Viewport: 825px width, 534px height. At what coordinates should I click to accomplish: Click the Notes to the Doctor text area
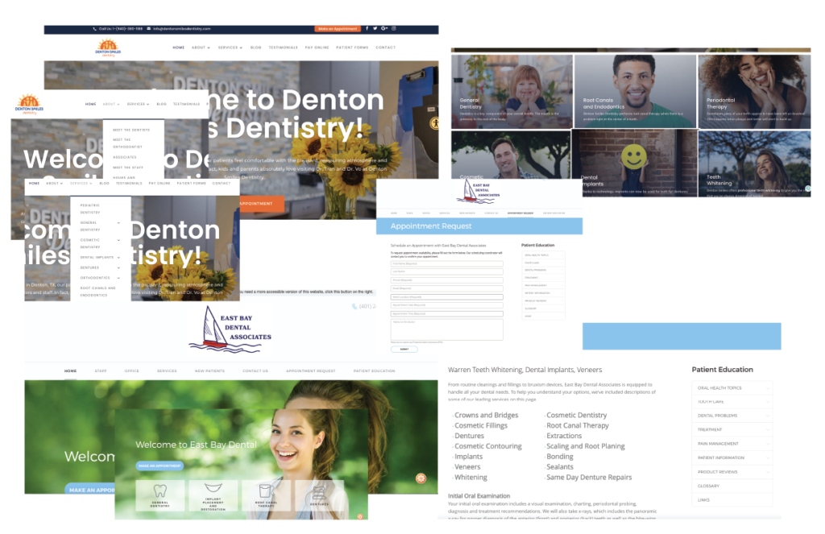click(x=446, y=329)
